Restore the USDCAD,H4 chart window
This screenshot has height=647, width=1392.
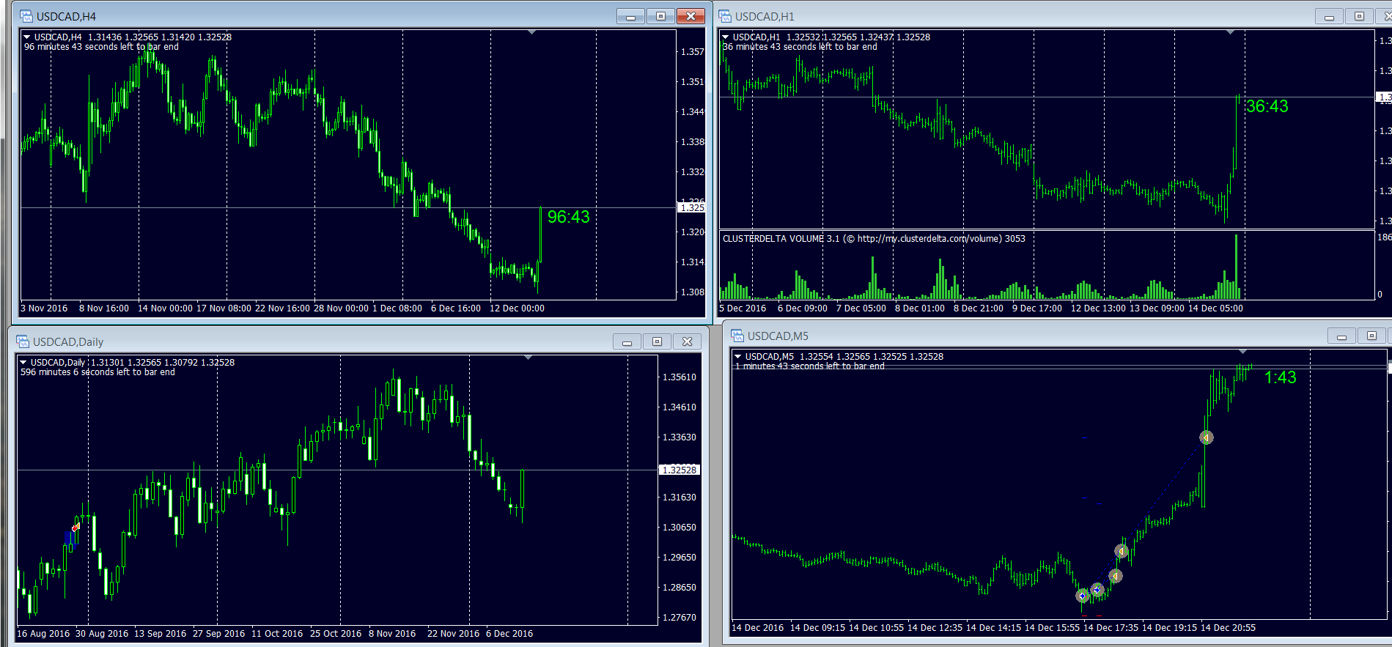pyautogui.click(x=660, y=16)
